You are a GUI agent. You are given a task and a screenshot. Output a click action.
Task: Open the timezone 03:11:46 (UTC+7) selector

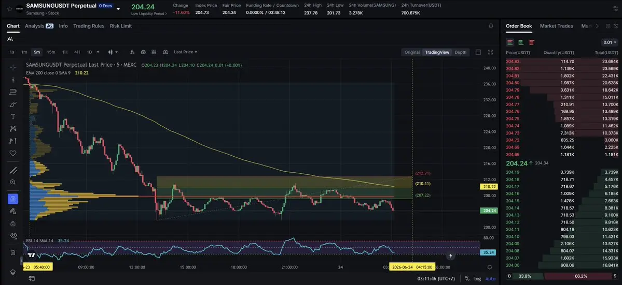tap(436, 279)
